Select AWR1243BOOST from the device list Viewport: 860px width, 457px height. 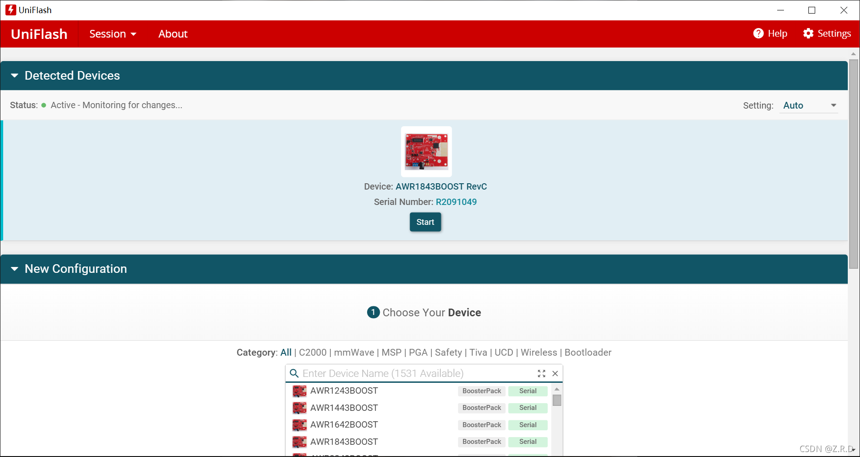click(x=344, y=391)
